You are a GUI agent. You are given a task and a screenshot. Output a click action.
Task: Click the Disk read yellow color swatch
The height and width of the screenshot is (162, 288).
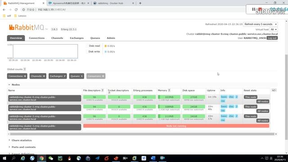pyautogui.click(x=106, y=46)
